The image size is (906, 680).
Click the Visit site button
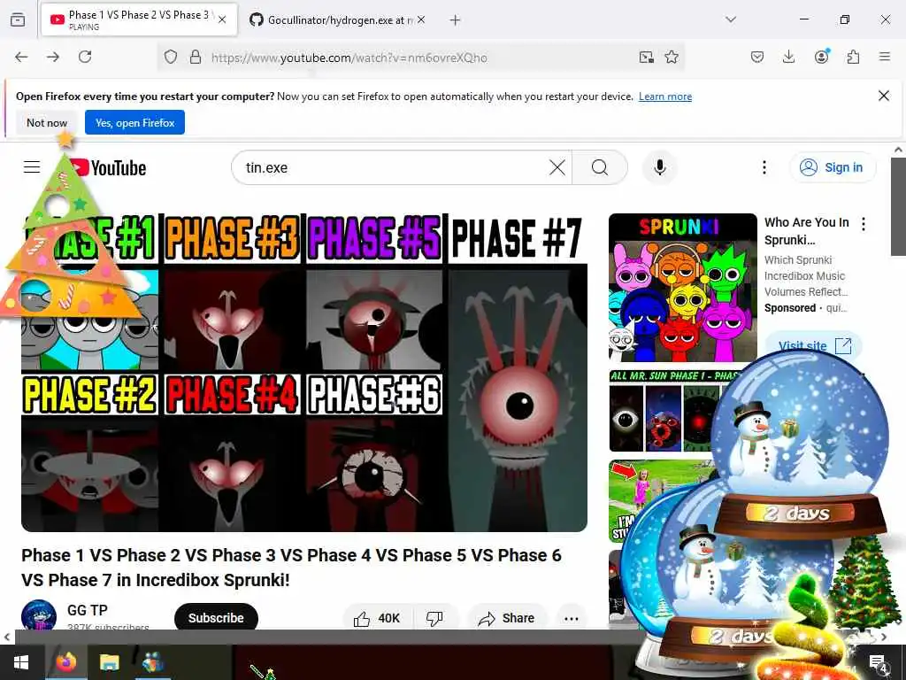click(x=814, y=346)
